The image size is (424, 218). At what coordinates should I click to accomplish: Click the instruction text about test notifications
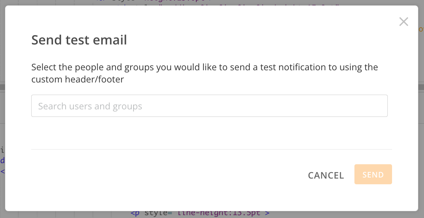(x=204, y=73)
